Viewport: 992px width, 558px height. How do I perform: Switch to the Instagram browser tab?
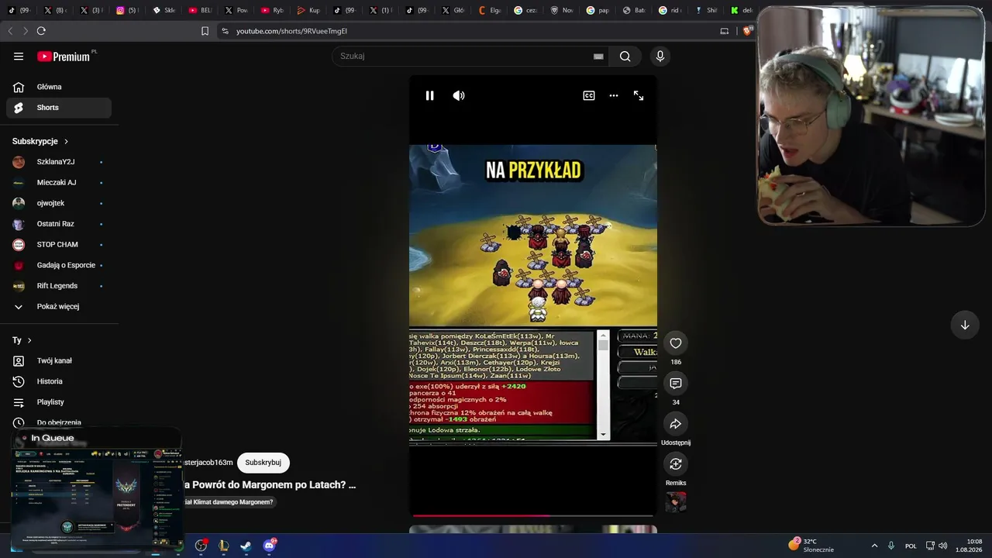point(126,11)
